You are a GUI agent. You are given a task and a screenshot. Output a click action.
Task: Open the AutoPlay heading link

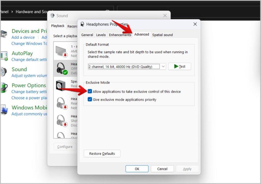(22, 53)
